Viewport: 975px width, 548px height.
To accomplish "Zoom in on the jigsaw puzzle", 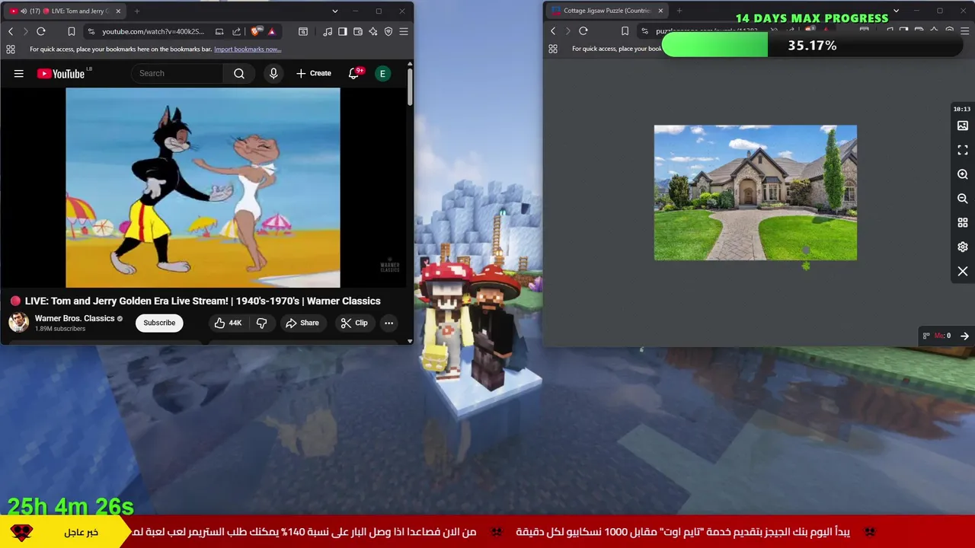I will 963,174.
